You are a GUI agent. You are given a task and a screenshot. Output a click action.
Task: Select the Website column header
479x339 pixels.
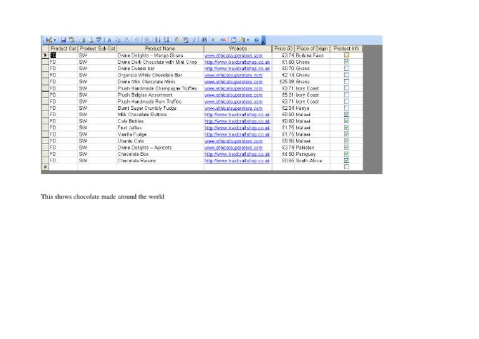tap(238, 49)
